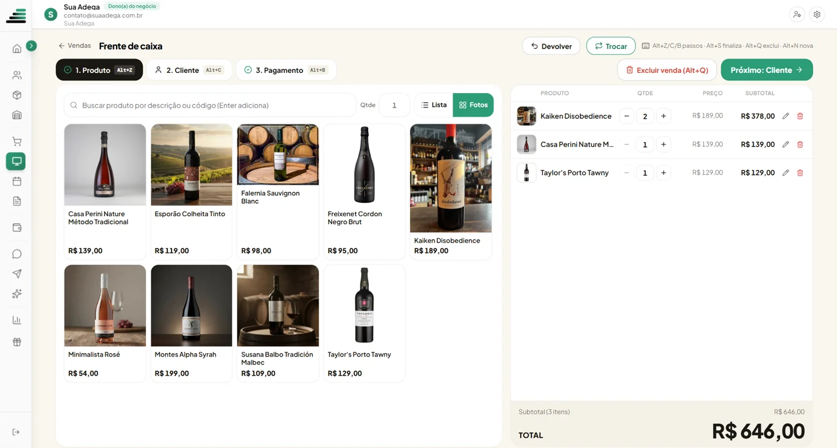Viewport: 837px width, 448px height.
Task: Open the bar chart reports sidebar icon
Action: [17, 320]
